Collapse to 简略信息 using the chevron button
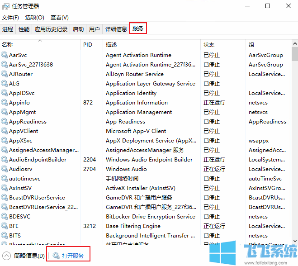The image size is (298, 266). point(6,256)
